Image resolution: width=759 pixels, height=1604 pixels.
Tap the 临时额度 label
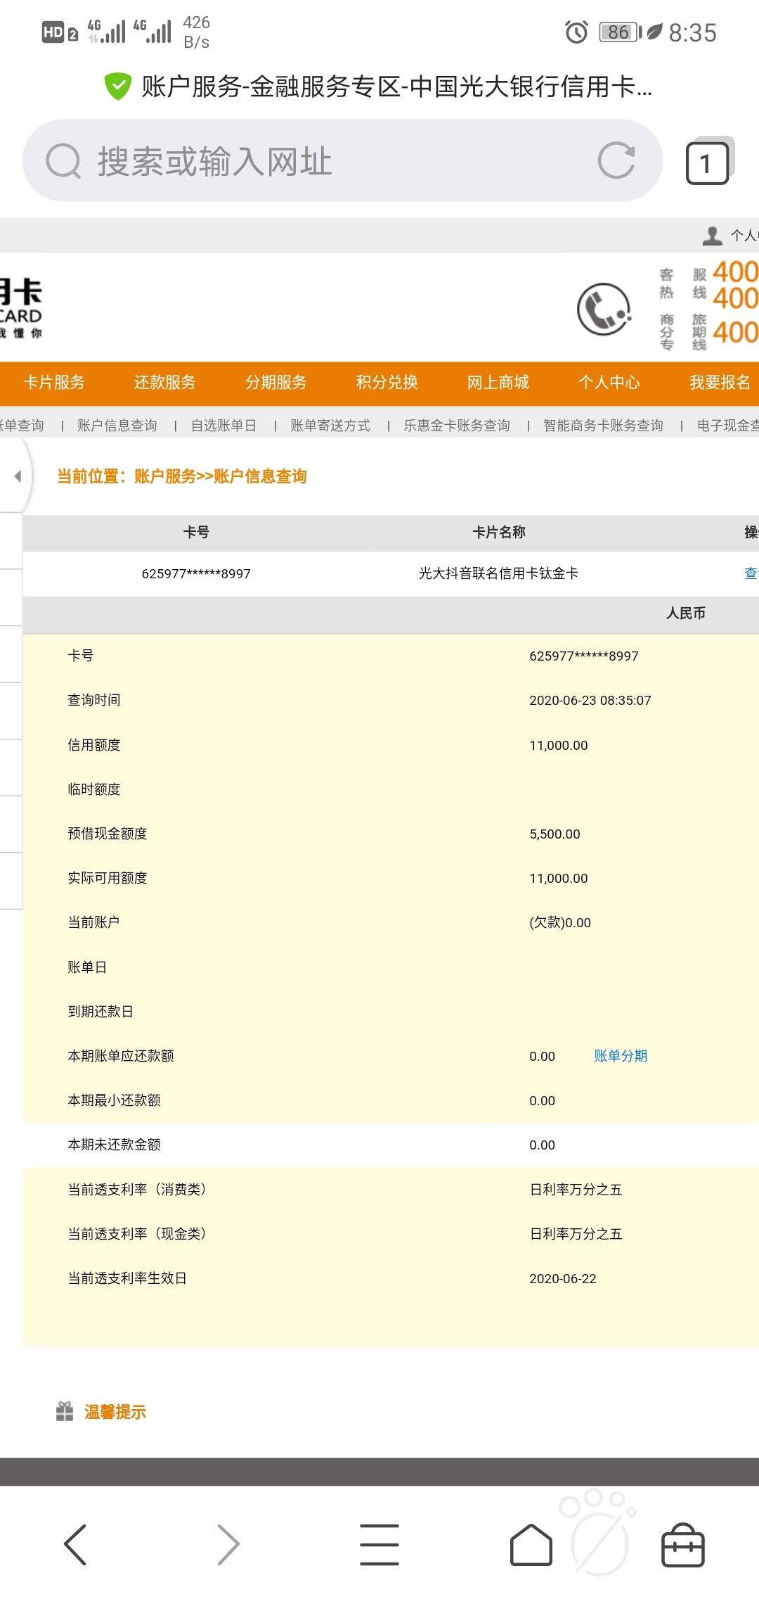(x=94, y=789)
